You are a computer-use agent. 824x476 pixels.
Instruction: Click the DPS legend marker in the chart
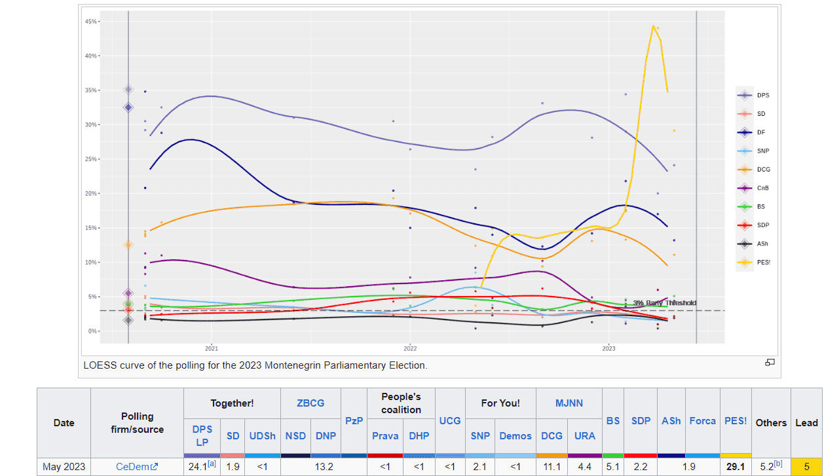[x=744, y=96]
